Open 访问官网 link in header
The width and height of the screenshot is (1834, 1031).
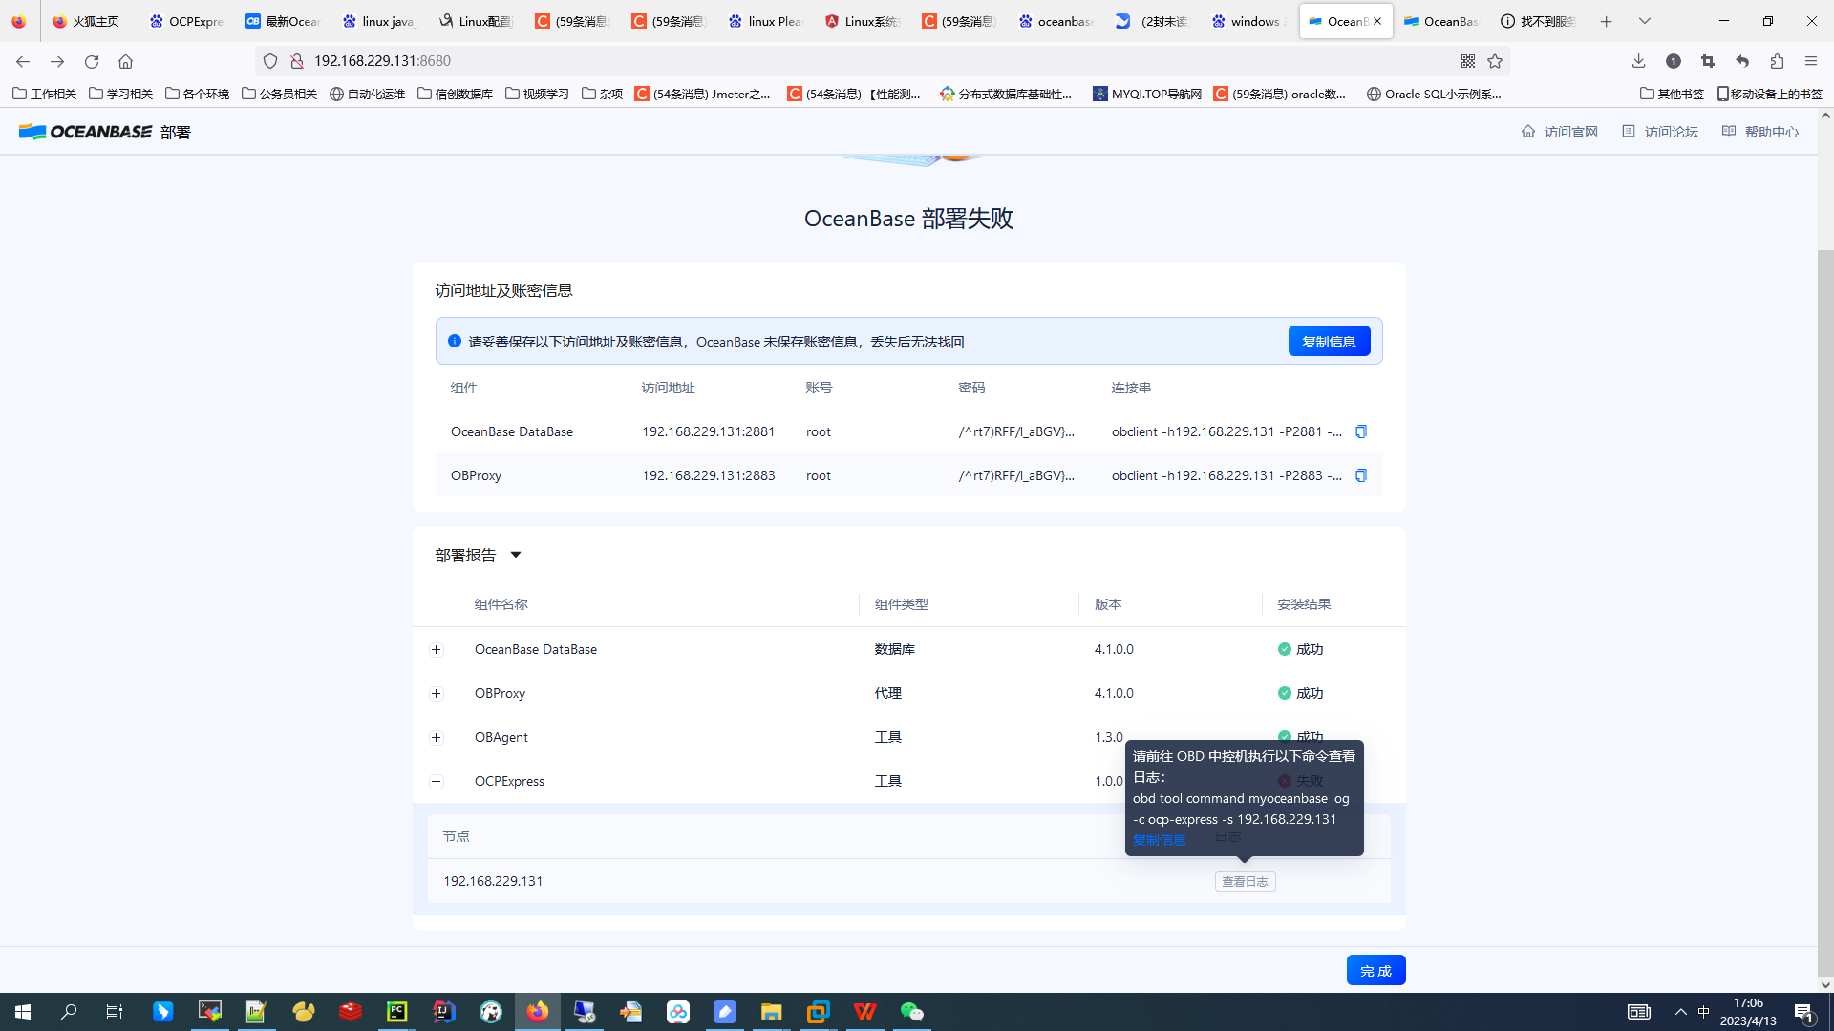click(x=1559, y=132)
